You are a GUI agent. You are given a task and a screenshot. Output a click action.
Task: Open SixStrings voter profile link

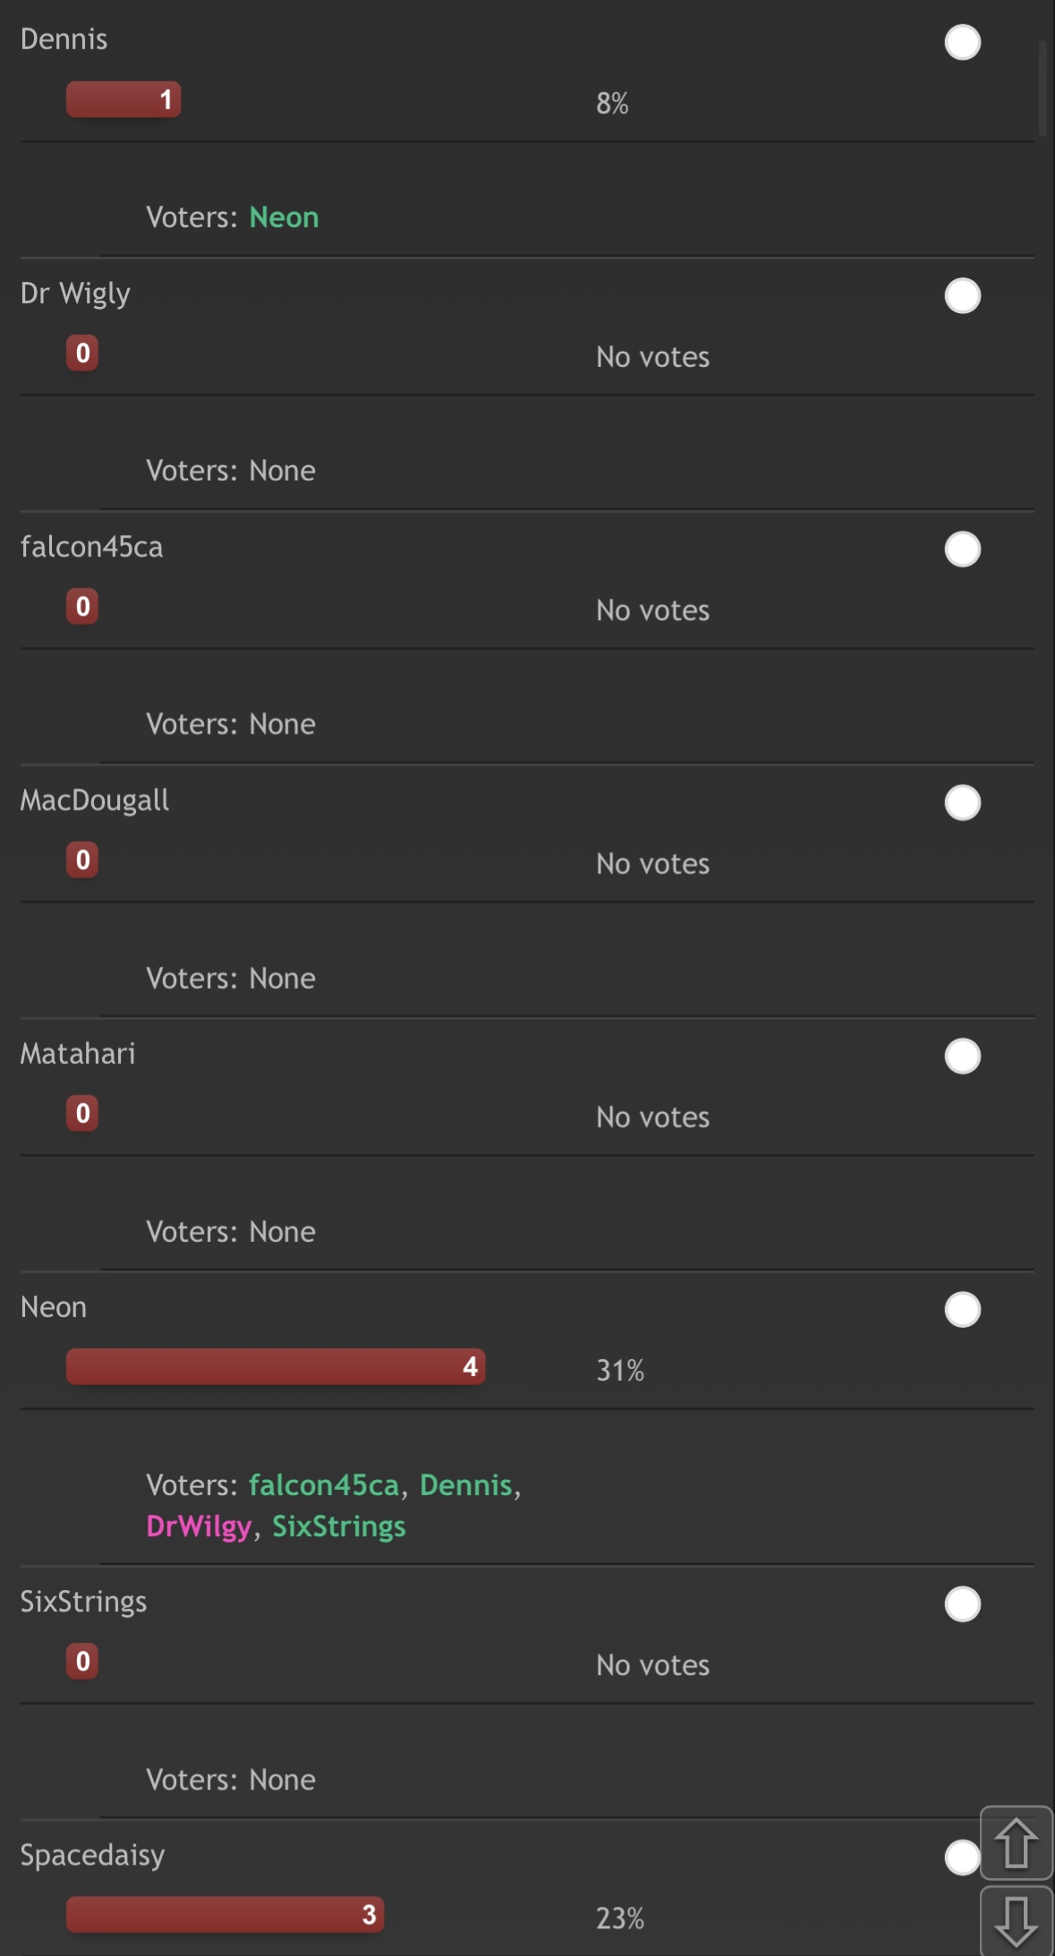point(339,1527)
